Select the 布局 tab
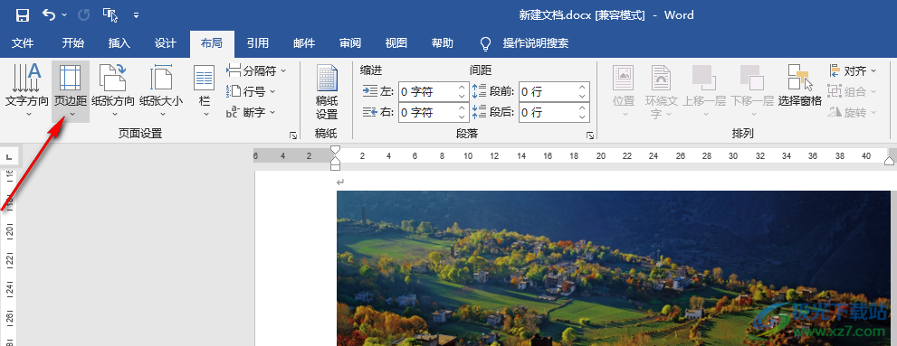 click(212, 43)
